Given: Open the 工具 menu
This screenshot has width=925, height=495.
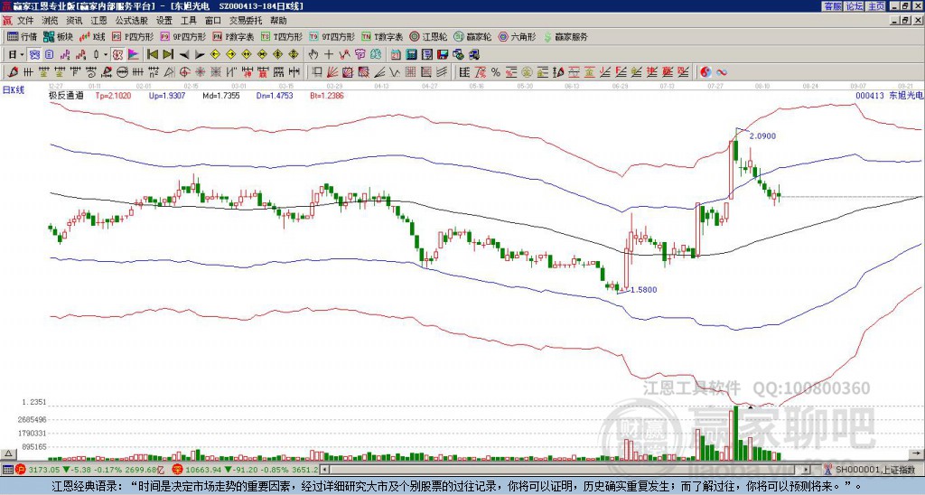Looking at the screenshot, I should 188,21.
